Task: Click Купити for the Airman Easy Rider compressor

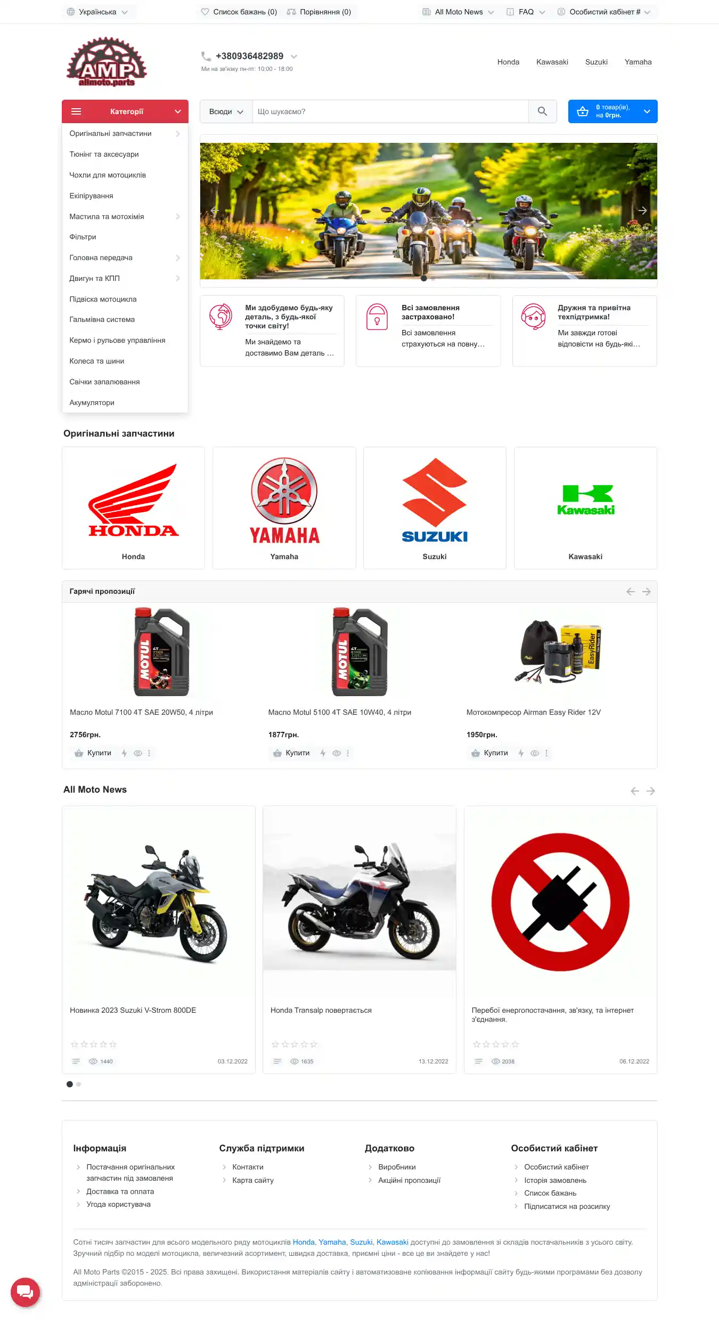Action: click(x=491, y=753)
